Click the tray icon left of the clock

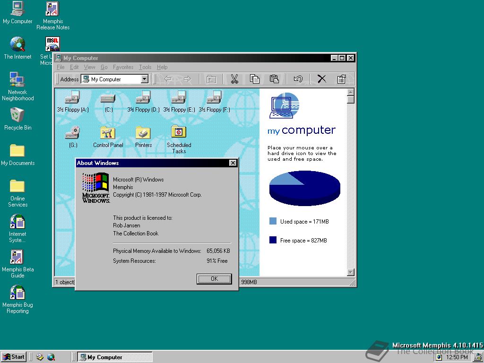click(439, 357)
